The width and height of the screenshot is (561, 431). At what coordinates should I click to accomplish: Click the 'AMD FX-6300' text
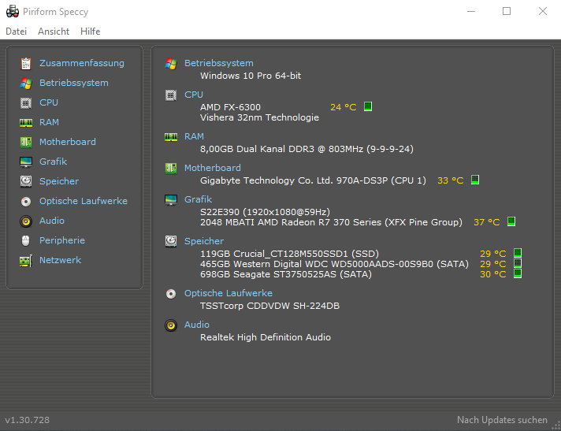pyautogui.click(x=230, y=107)
